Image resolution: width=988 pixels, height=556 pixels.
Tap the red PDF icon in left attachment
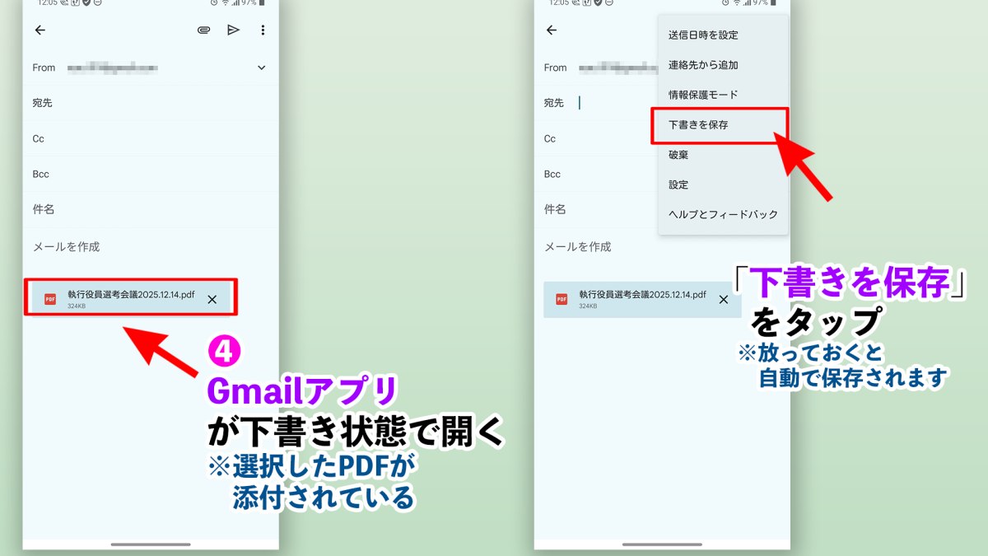coord(50,300)
